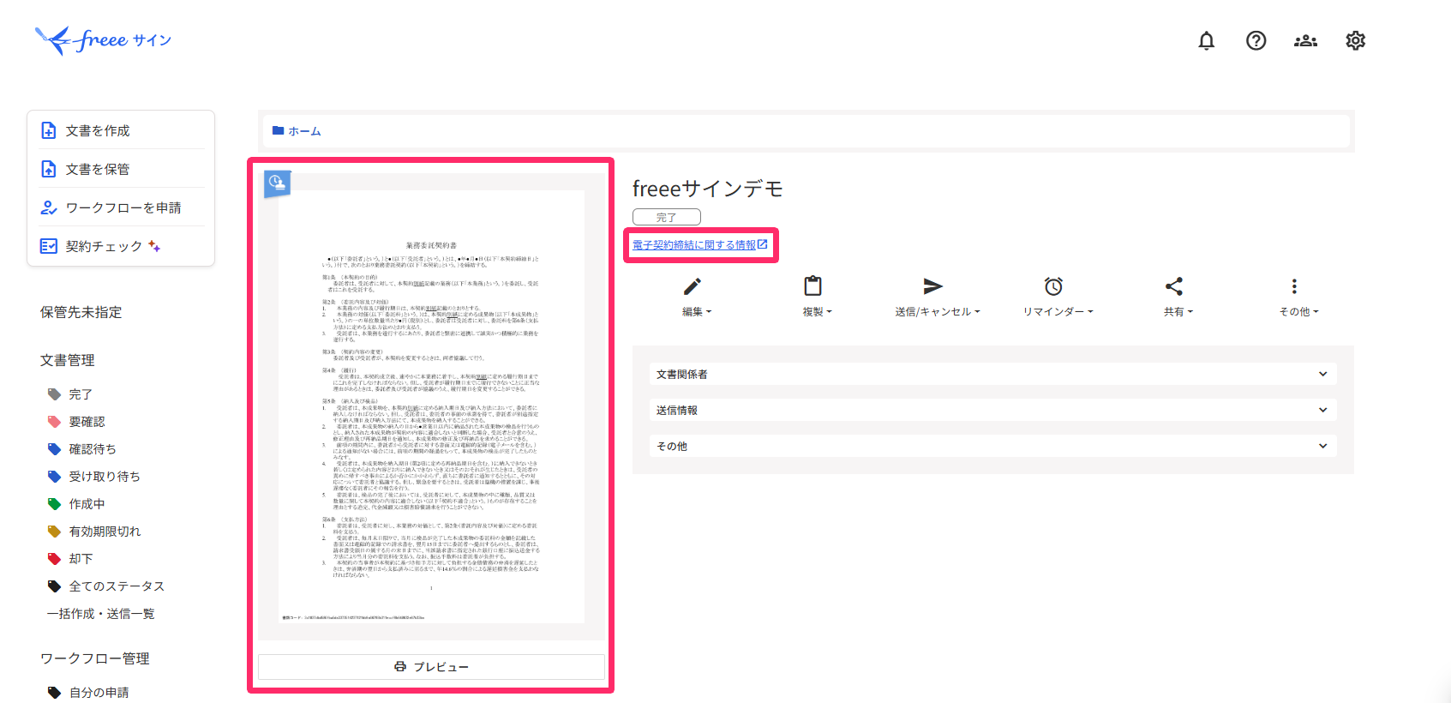Click the external-link icon after 電子契約締結に関する情報

(763, 244)
